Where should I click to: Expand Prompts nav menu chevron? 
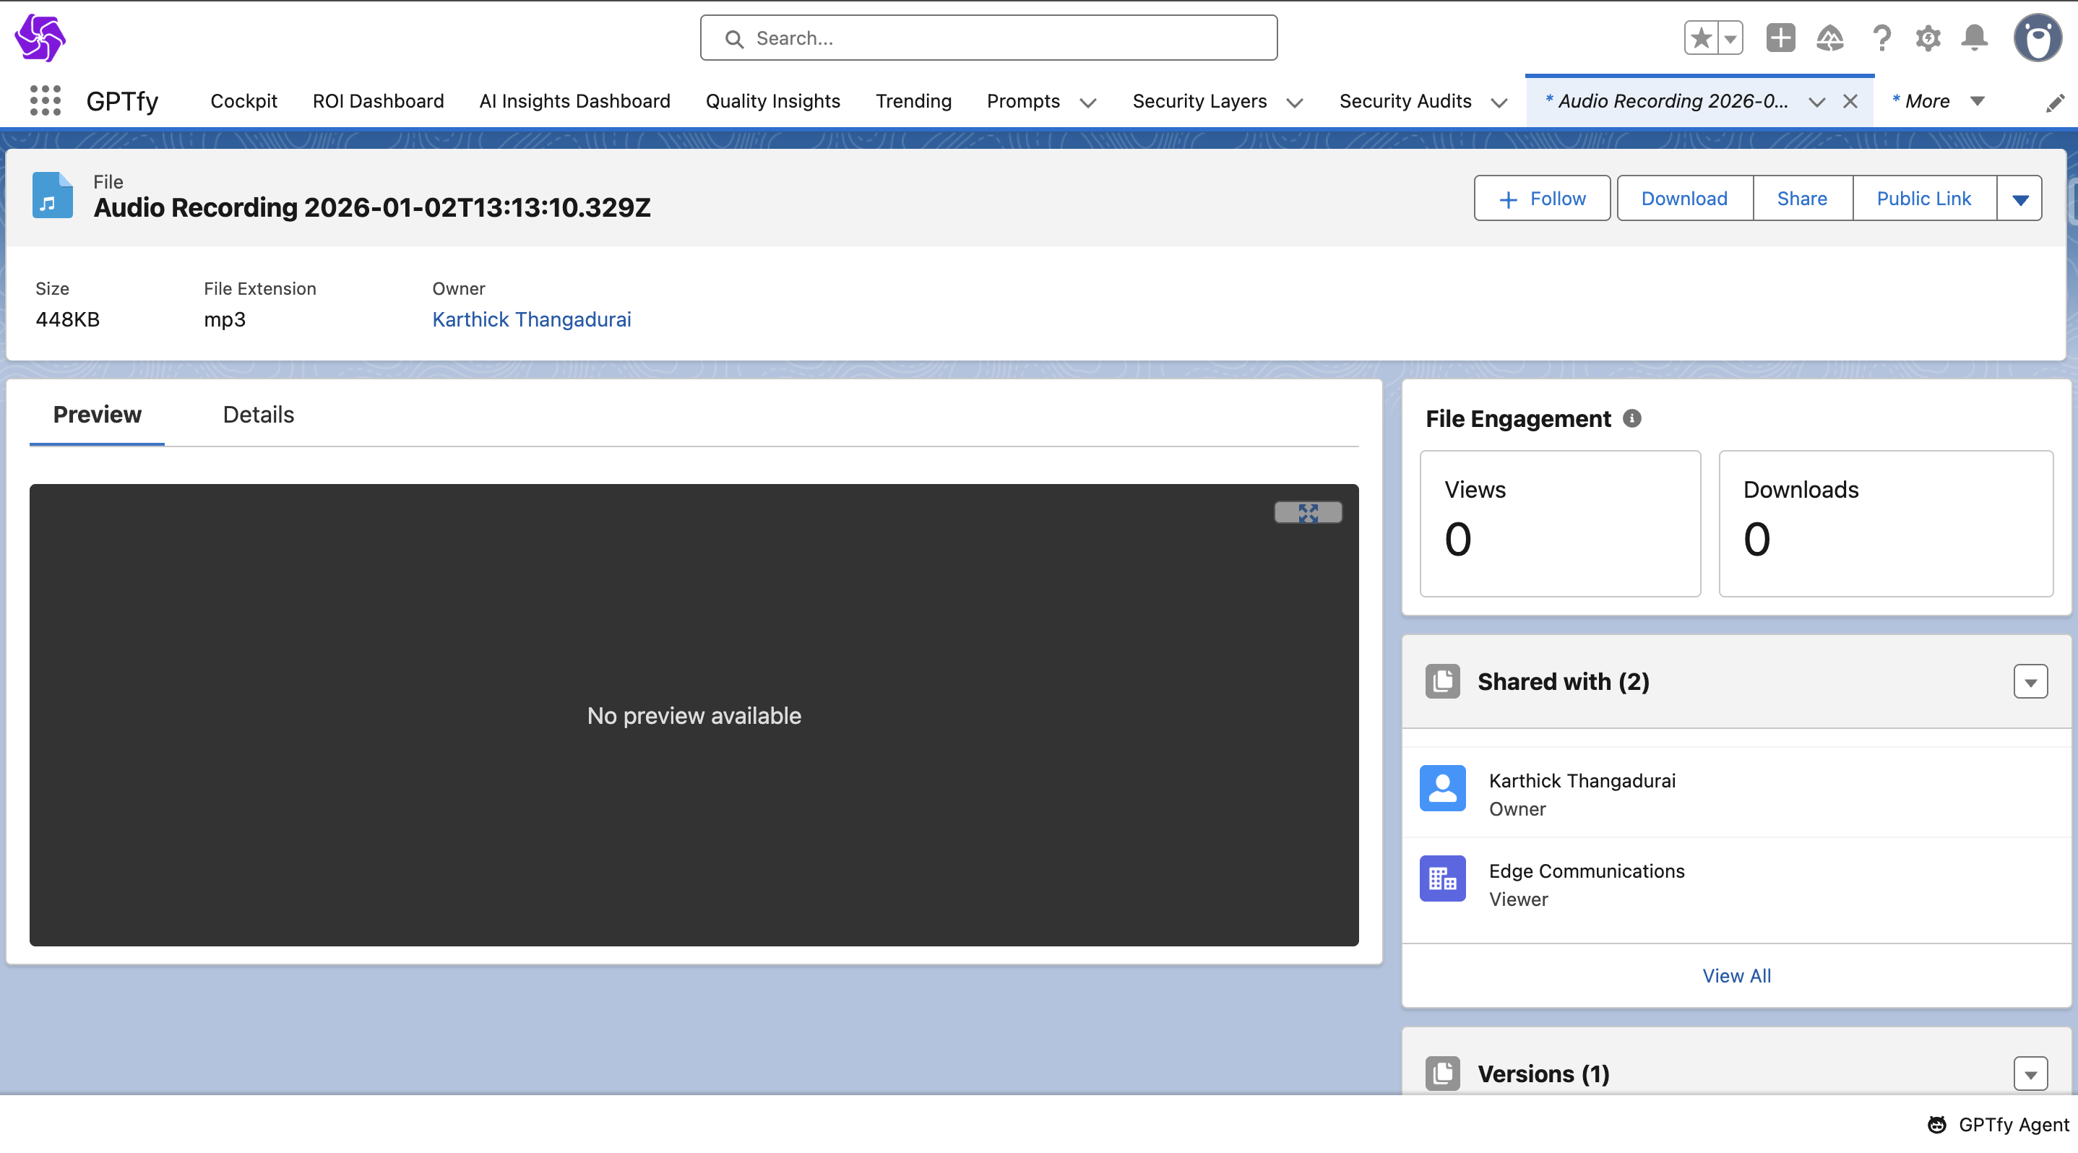pos(1088,103)
